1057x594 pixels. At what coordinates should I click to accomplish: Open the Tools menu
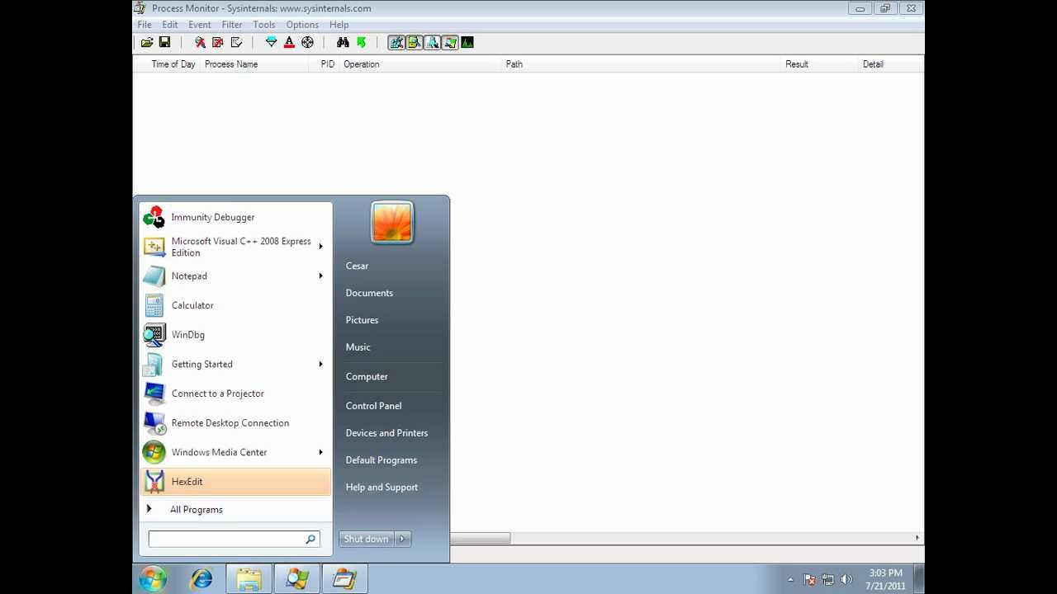click(x=264, y=25)
